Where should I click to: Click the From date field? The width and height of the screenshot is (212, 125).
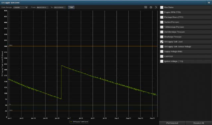(x=42, y=7)
